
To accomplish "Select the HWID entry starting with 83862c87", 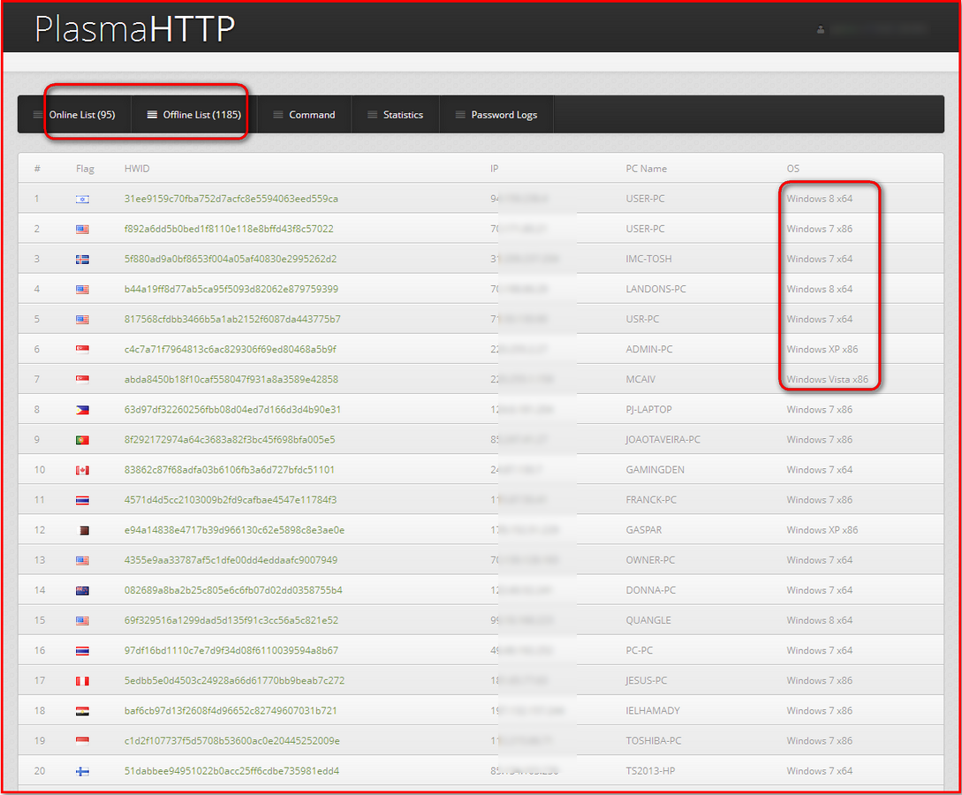I will [x=229, y=470].
